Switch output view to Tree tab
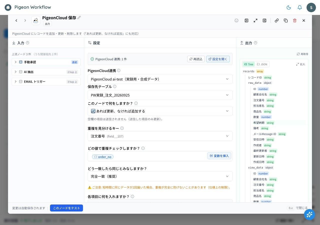The width and height of the screenshot is (320, 225). click(249, 64)
